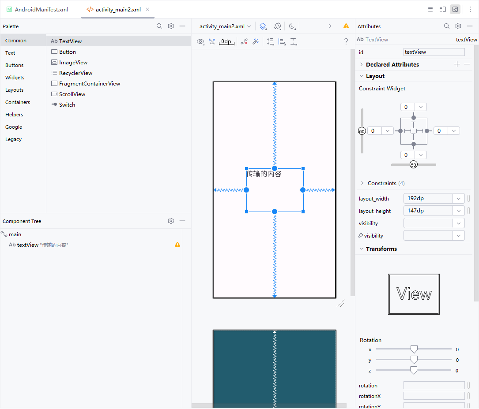Open layout_height dropdown
479x409 pixels.
[459, 211]
